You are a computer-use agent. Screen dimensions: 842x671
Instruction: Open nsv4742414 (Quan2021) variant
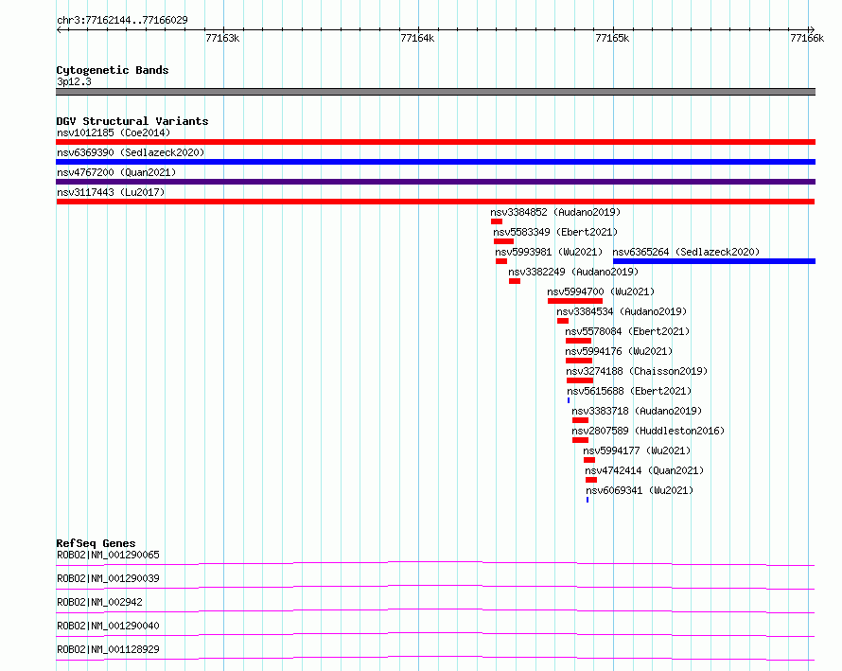pos(644,470)
